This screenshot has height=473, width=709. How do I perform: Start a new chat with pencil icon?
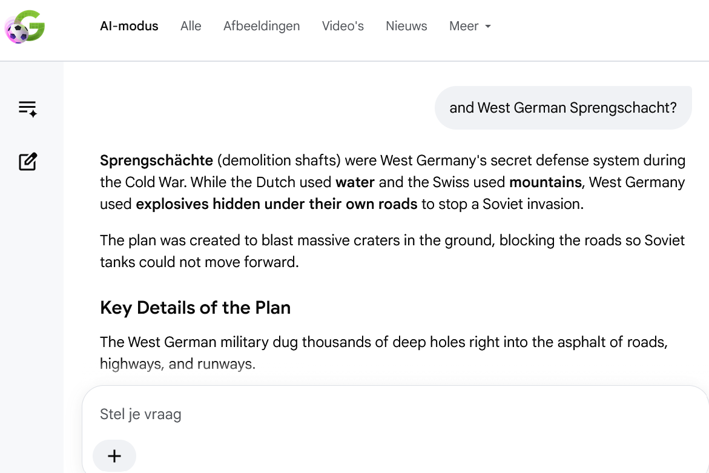pyautogui.click(x=28, y=162)
